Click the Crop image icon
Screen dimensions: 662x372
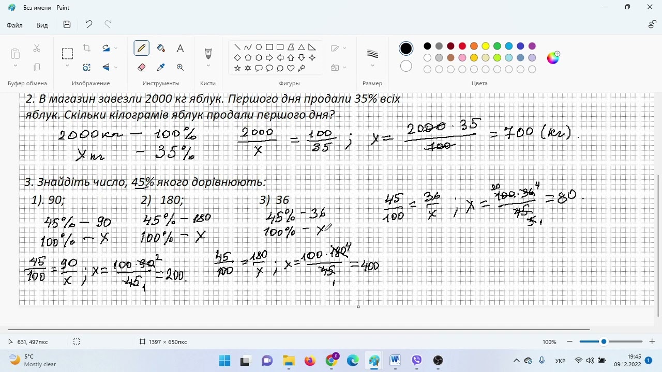86,48
